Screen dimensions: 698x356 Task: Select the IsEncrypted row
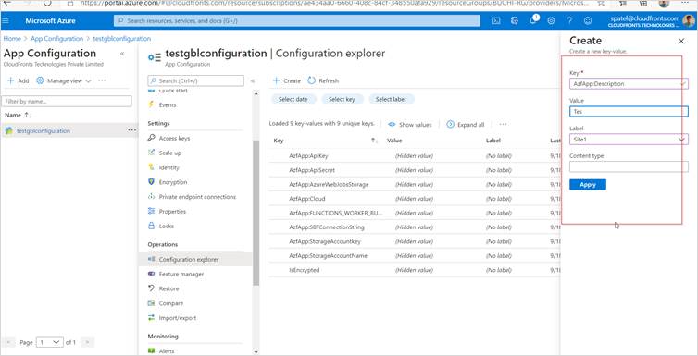pyautogui.click(x=415, y=270)
